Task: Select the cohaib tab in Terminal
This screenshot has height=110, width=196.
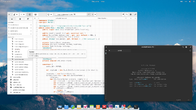Action: point(120,50)
